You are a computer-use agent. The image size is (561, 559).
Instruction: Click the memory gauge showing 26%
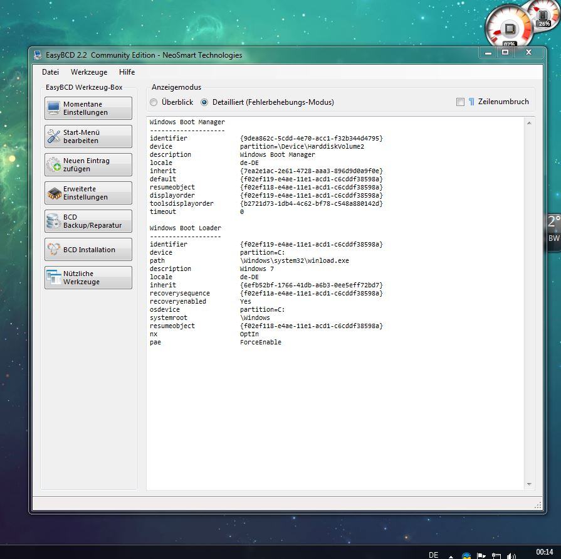(545, 14)
